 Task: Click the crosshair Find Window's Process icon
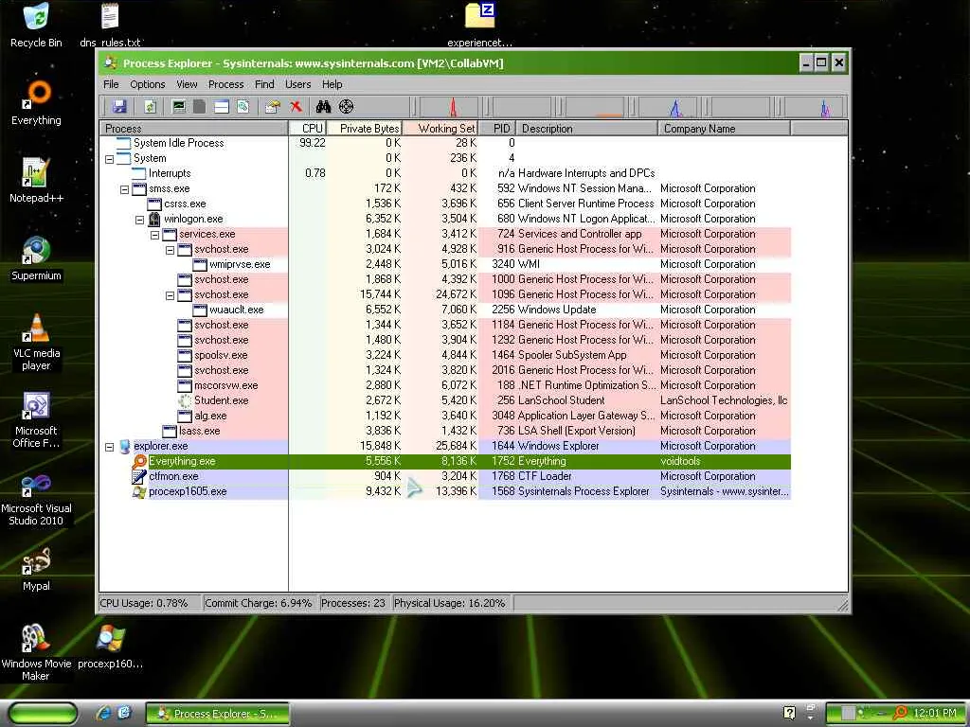[x=347, y=106]
